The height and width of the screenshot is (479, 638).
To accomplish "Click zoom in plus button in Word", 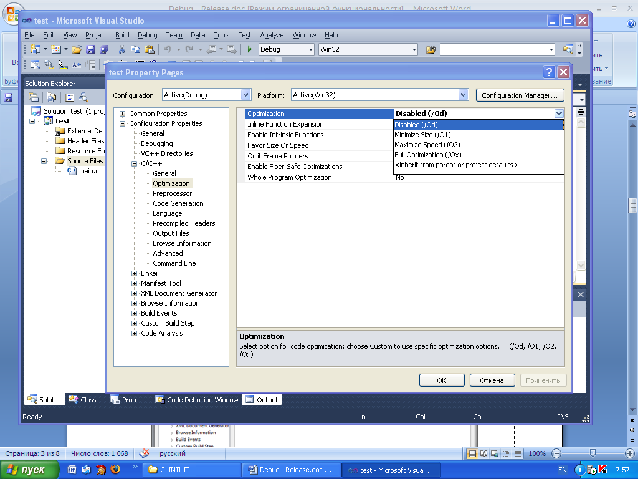I will coord(630,453).
